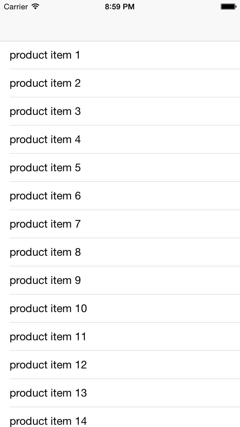Tap product item 5 entry
The image size is (240, 427).
[45, 168]
